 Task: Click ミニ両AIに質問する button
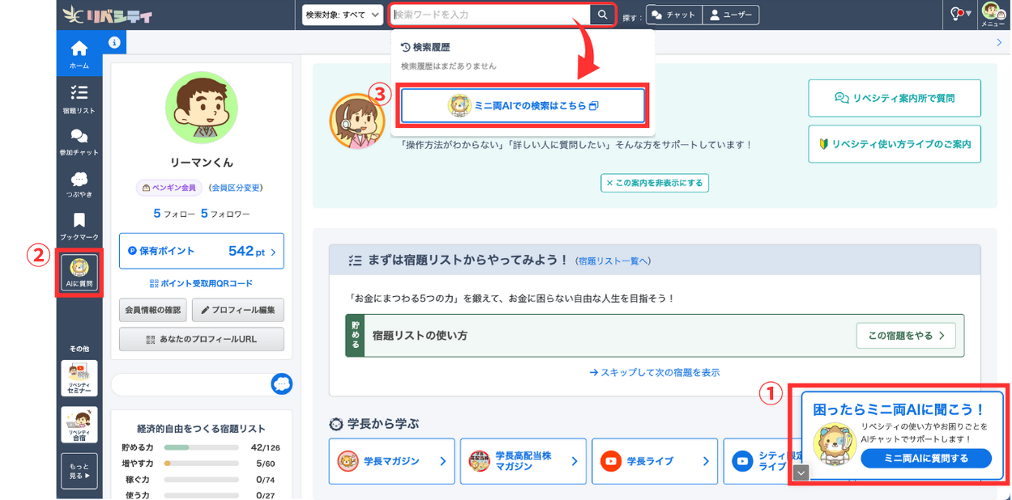[925, 459]
